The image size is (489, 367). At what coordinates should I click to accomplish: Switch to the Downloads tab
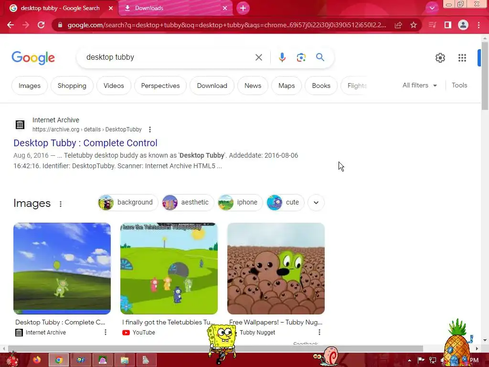tap(175, 8)
